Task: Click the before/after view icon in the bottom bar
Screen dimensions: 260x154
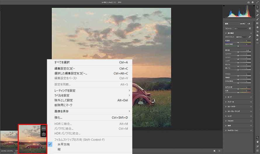Action: (x=219, y=151)
